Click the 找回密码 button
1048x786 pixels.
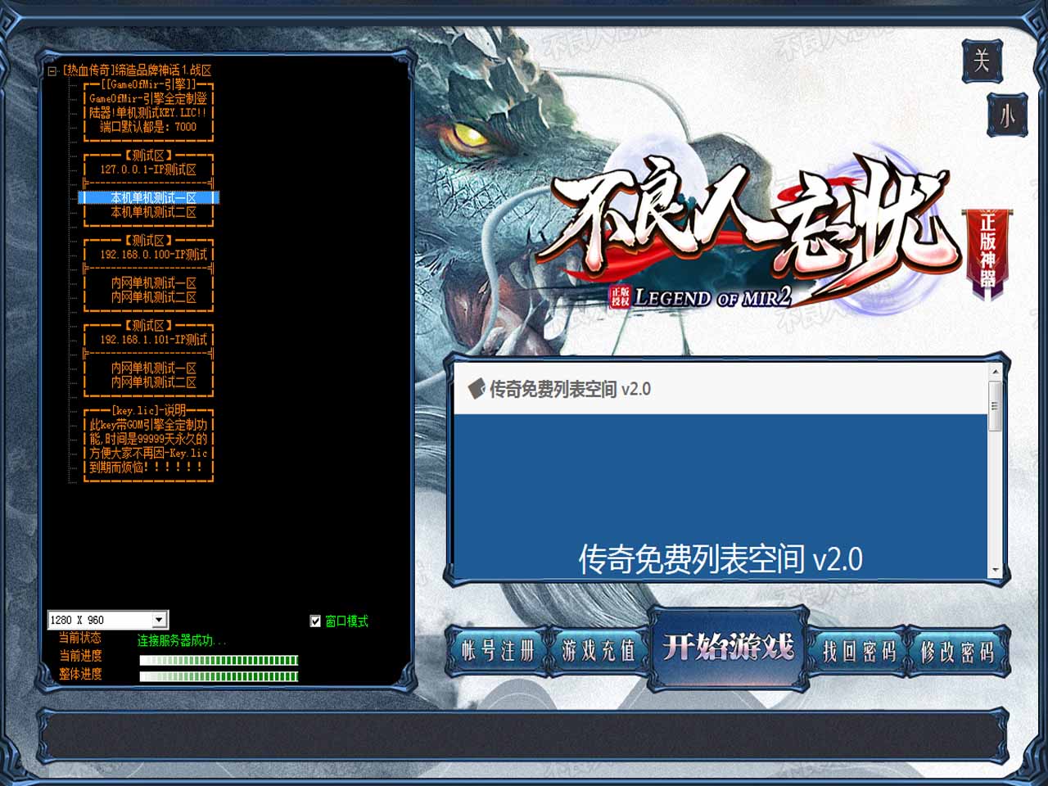(858, 652)
